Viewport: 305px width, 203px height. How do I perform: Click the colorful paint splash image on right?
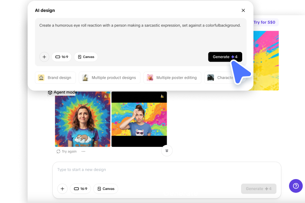266,61
